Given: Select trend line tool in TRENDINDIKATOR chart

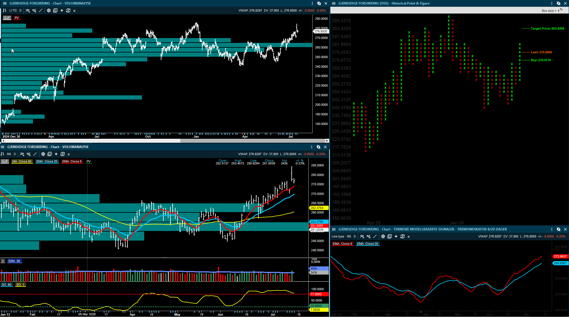Looking at the screenshot, I should click(375, 236).
